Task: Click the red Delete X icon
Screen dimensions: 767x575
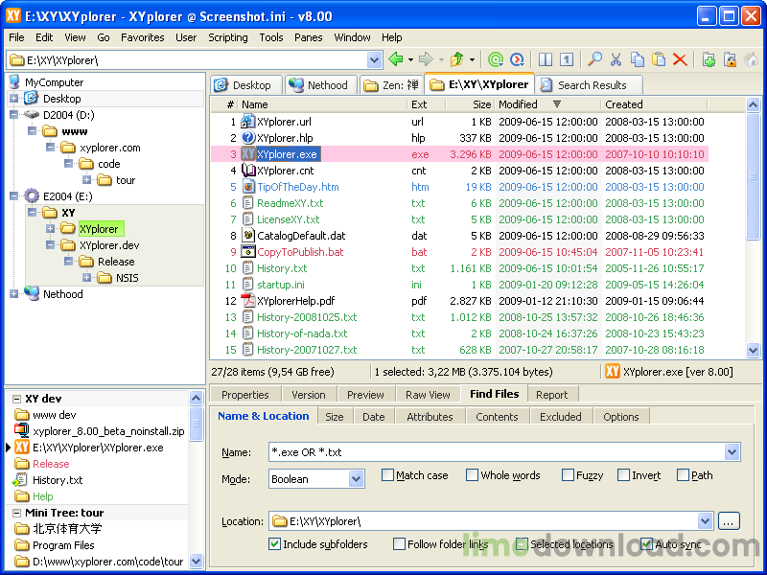Action: coord(680,59)
